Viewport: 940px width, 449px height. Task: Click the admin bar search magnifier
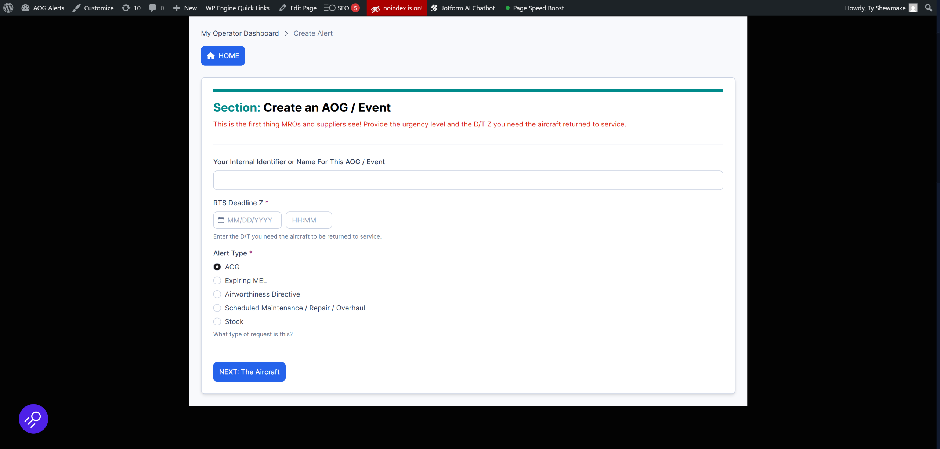click(x=928, y=8)
